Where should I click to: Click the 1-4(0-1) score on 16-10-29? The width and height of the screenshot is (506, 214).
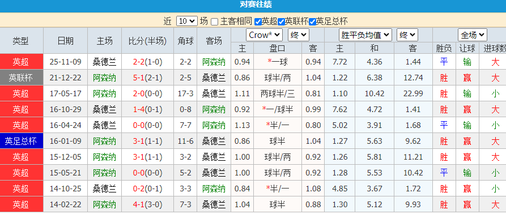[x=147, y=109]
